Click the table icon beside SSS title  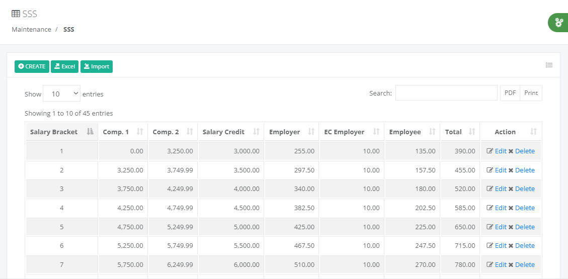coord(16,14)
